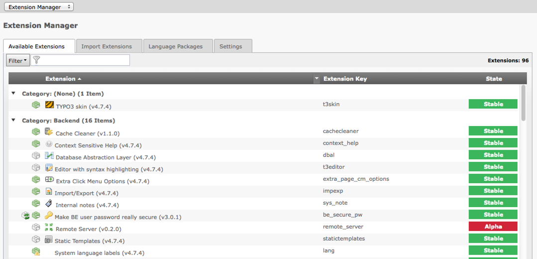Click the update icon for Make BE user password
Image resolution: width=537 pixels, height=259 pixels.
(26, 216)
